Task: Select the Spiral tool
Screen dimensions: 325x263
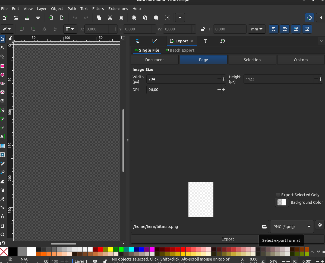Action: tap(2, 101)
